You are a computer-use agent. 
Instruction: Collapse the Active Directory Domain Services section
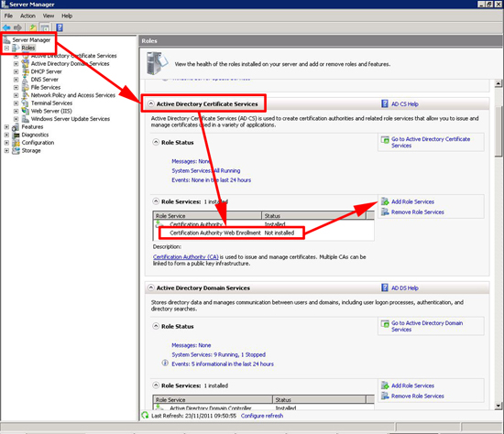pos(151,288)
